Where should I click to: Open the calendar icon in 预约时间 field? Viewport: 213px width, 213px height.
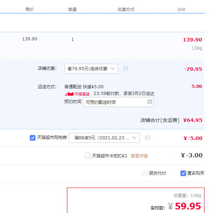(x=150, y=102)
